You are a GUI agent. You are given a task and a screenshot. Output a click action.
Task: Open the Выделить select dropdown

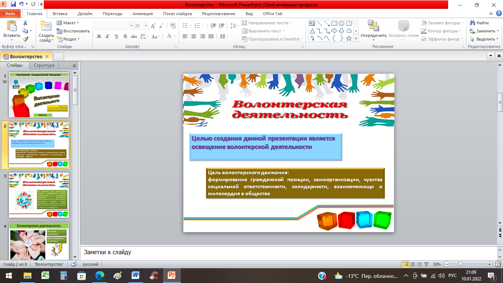point(484,39)
